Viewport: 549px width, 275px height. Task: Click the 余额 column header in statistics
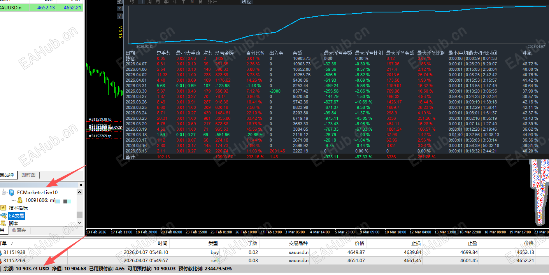pos(297,53)
